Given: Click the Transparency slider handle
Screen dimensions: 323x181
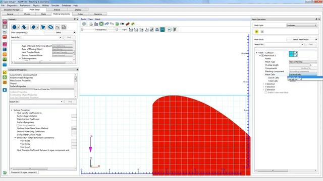Looking at the screenshot, I should (x=82, y=30).
